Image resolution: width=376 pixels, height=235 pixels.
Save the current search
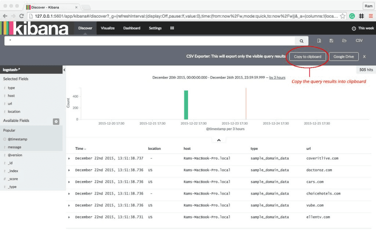tap(331, 40)
